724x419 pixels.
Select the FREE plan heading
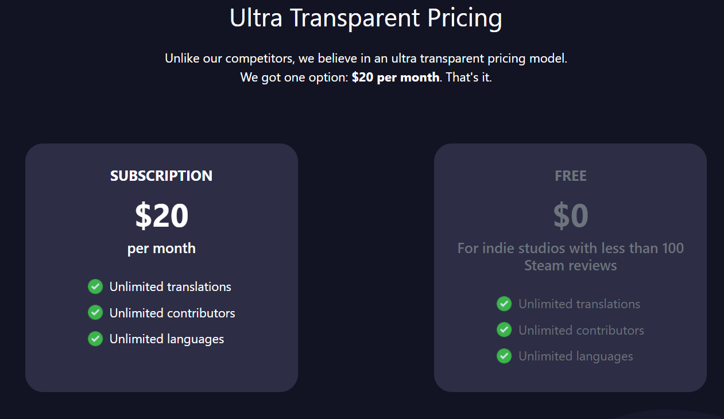tap(571, 176)
